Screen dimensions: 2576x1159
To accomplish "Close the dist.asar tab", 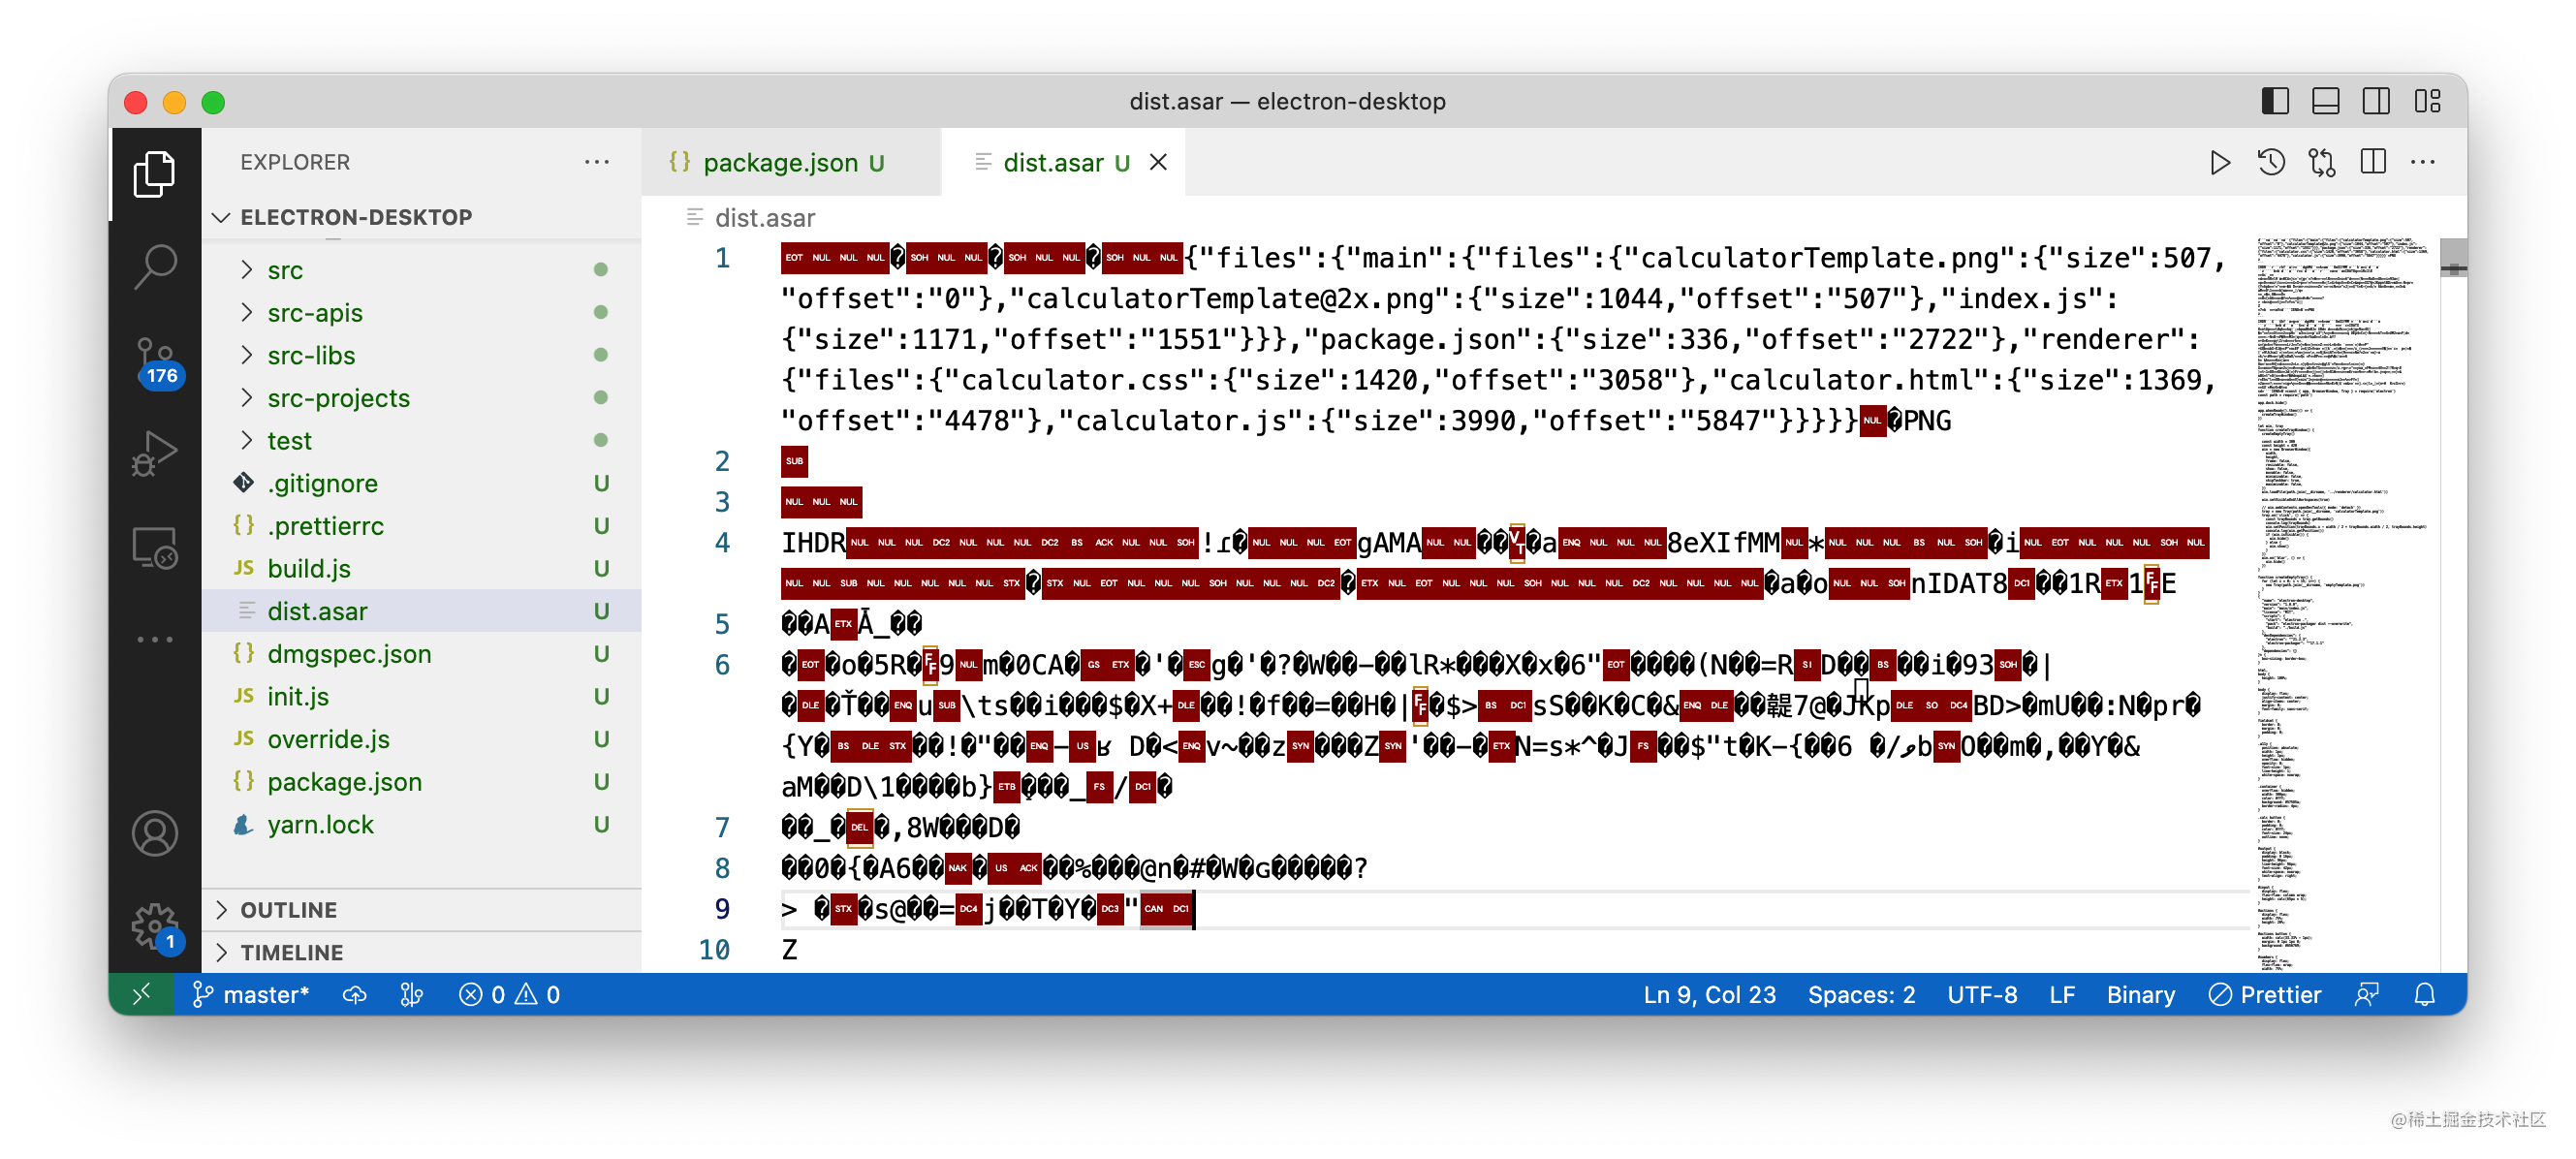I will (x=1158, y=162).
